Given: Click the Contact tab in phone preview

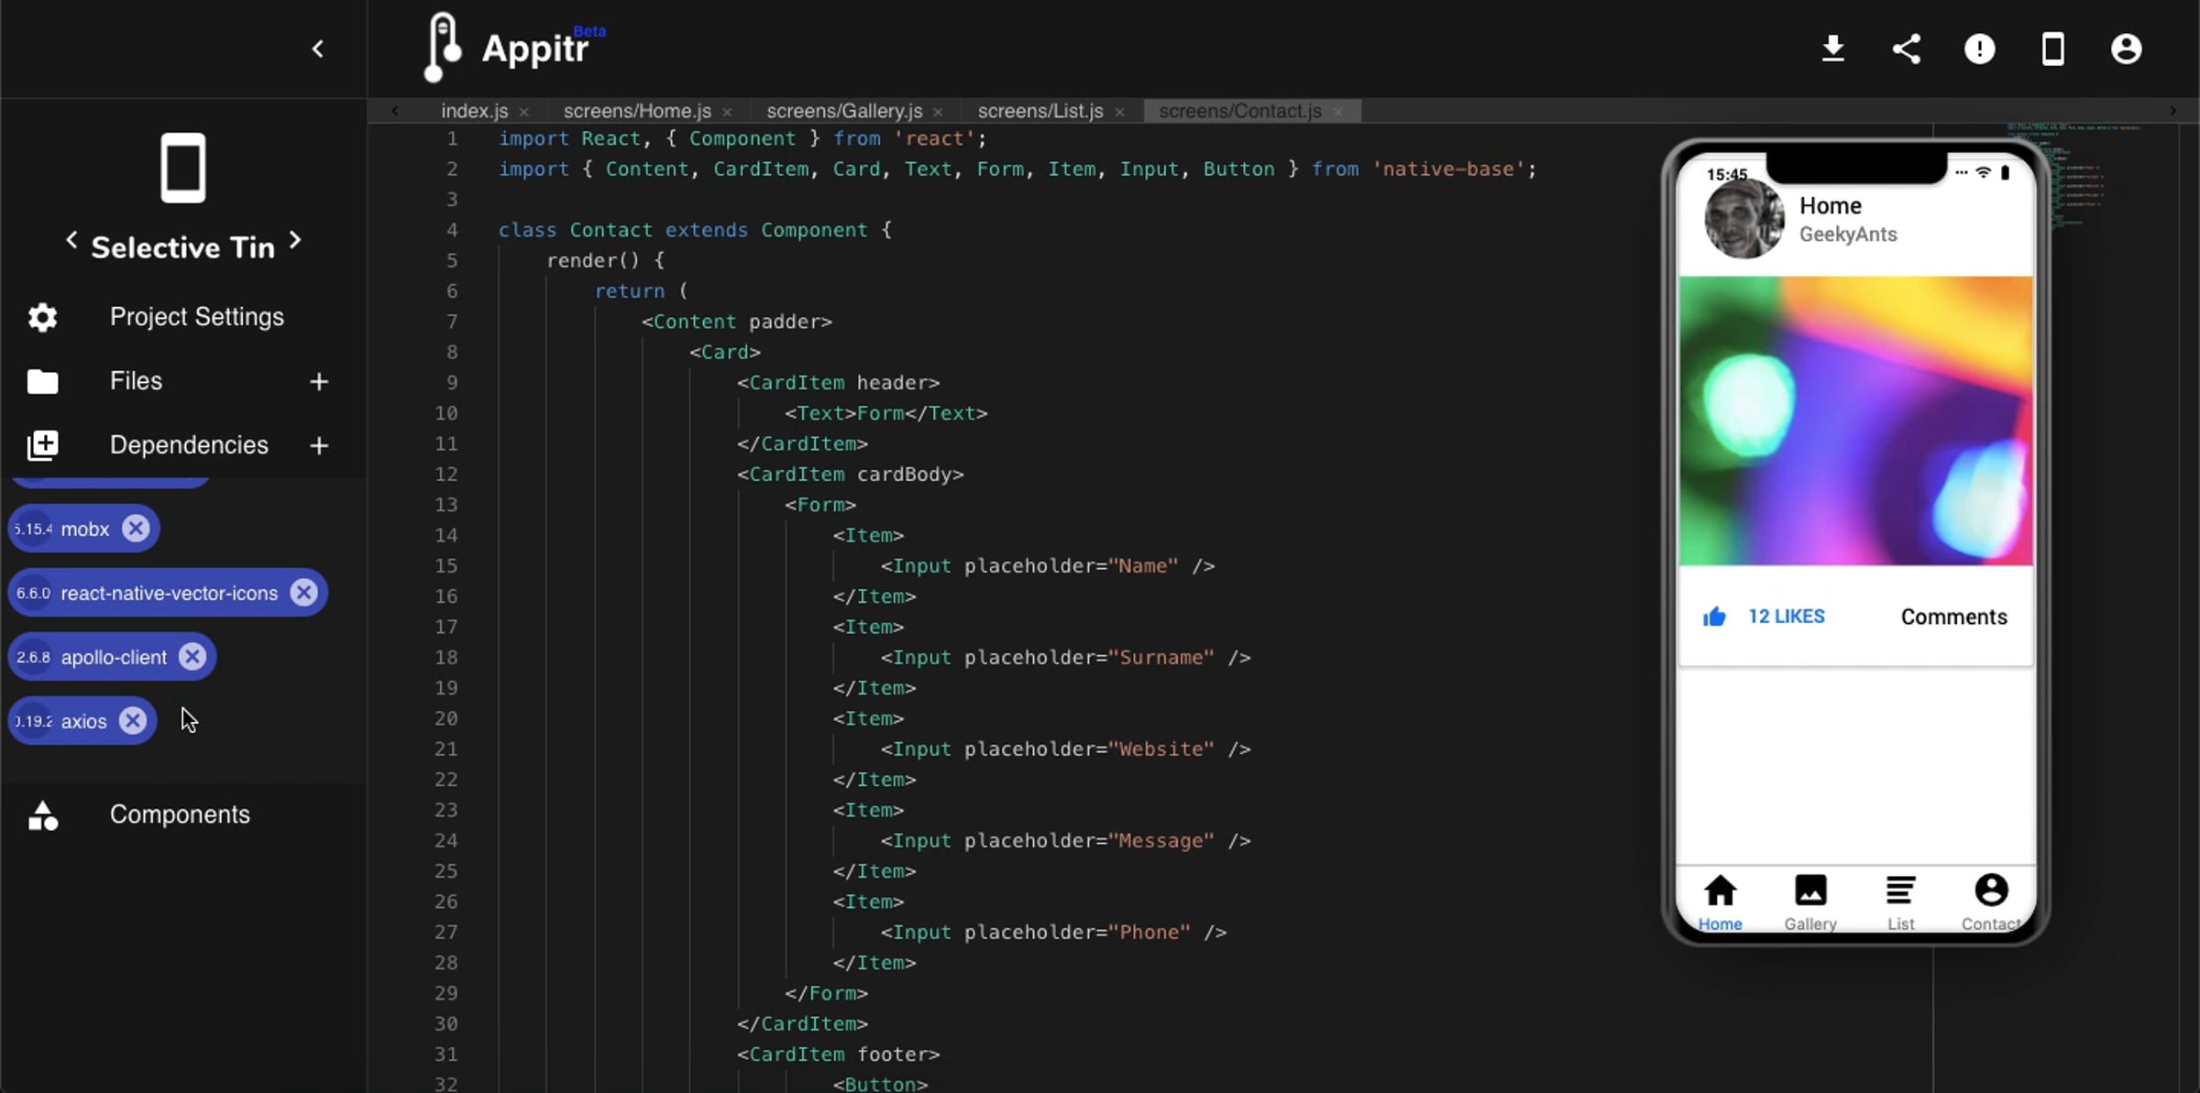Looking at the screenshot, I should click(x=1991, y=902).
